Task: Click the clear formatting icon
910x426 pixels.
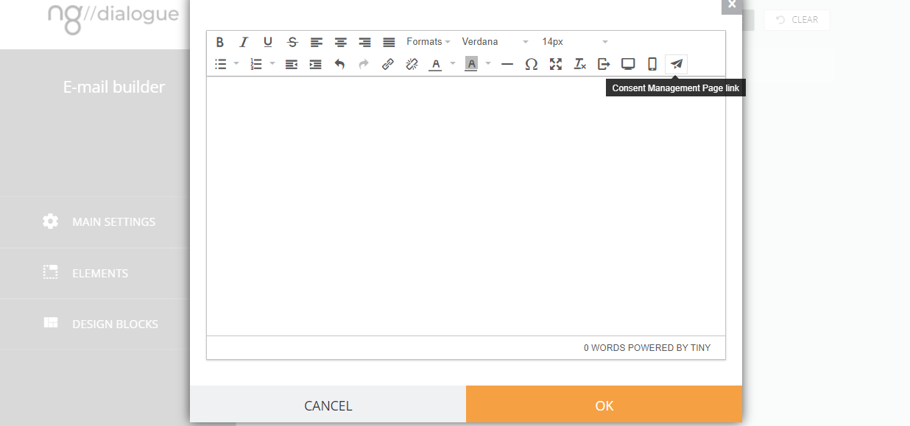Action: click(580, 64)
